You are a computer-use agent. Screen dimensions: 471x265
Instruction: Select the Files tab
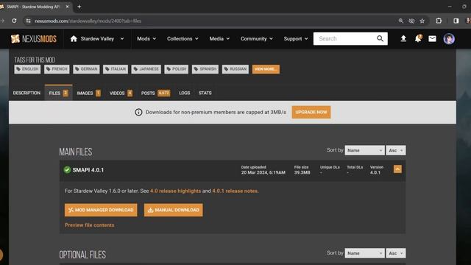(59, 93)
